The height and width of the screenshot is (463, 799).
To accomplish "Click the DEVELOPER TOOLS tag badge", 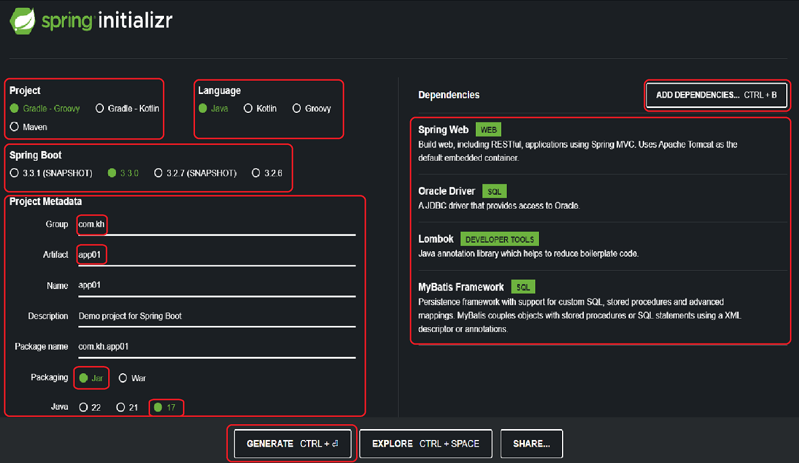I will [499, 239].
